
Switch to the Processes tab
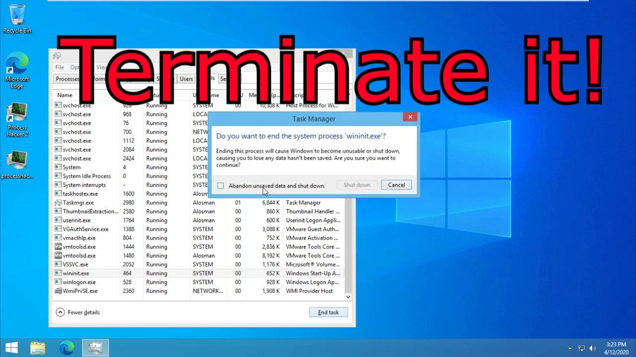point(67,79)
